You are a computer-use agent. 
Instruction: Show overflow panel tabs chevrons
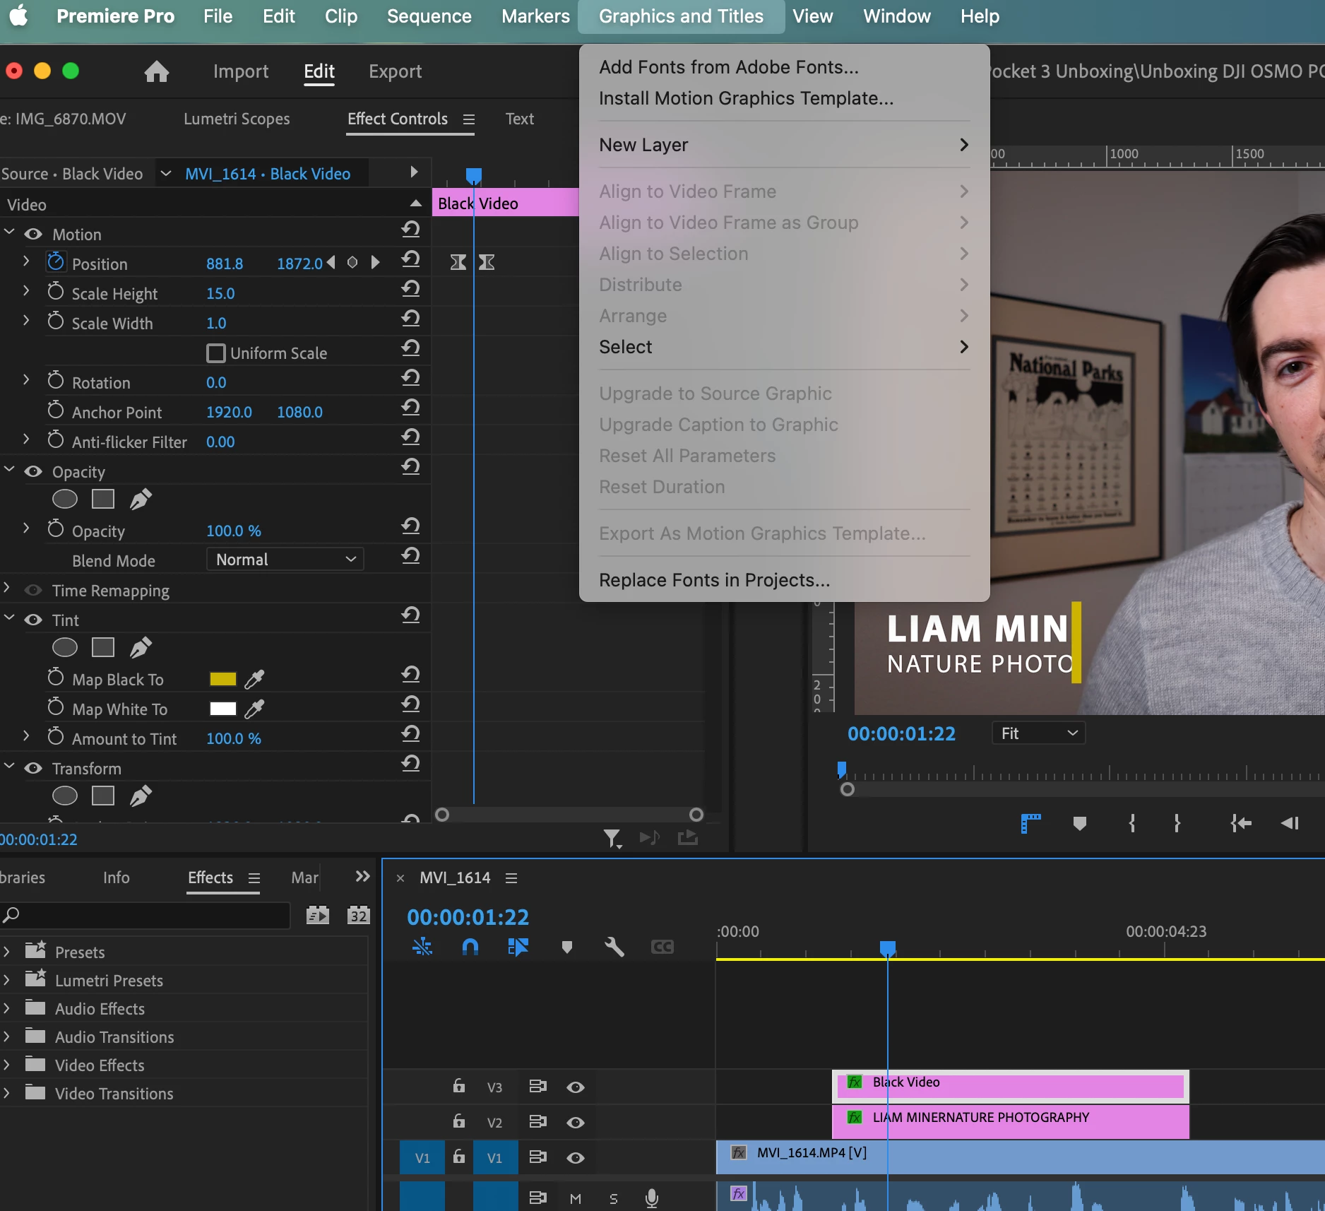point(362,877)
